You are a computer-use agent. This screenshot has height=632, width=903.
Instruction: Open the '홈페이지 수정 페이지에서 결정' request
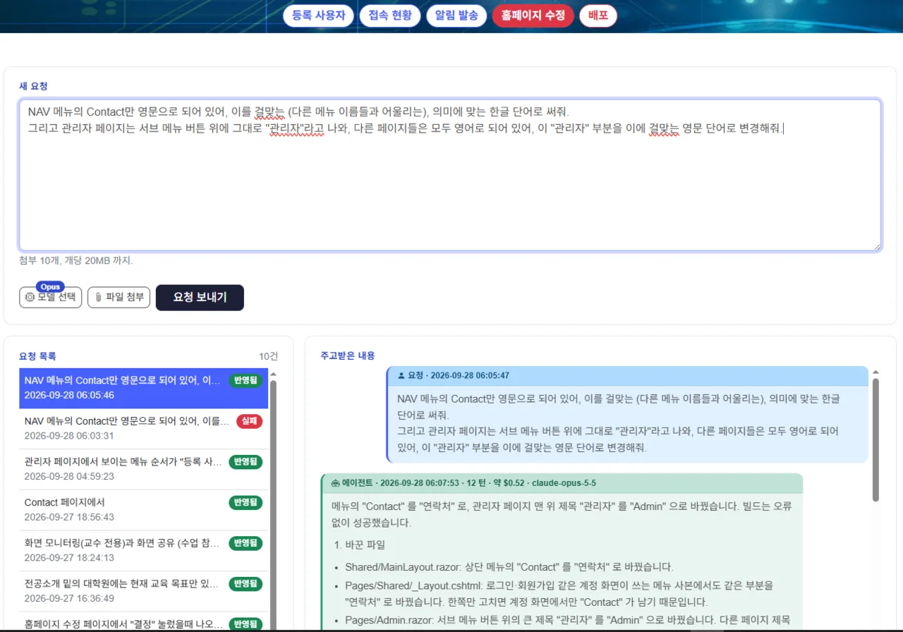[x=143, y=621]
